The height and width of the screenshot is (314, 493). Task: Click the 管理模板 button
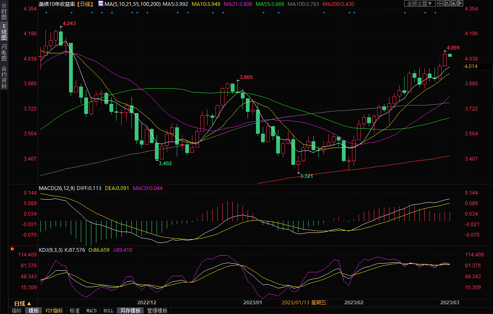(x=157, y=311)
